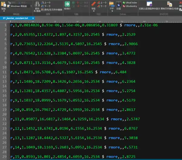Click value 18.4357 on line 15

pyautogui.click(x=43, y=91)
